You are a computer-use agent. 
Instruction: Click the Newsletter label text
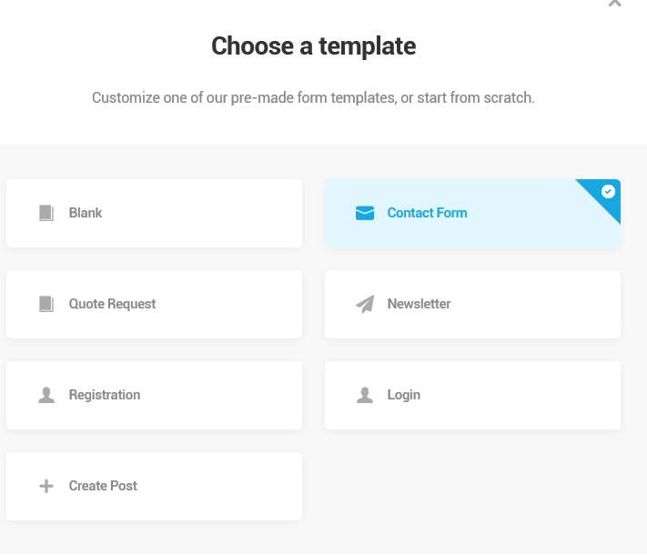419,304
